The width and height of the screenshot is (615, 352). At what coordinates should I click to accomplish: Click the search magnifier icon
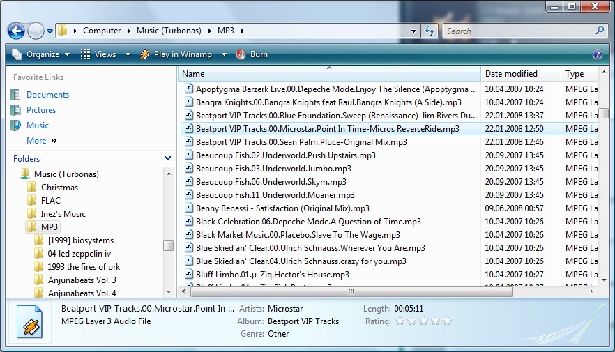[x=600, y=31]
